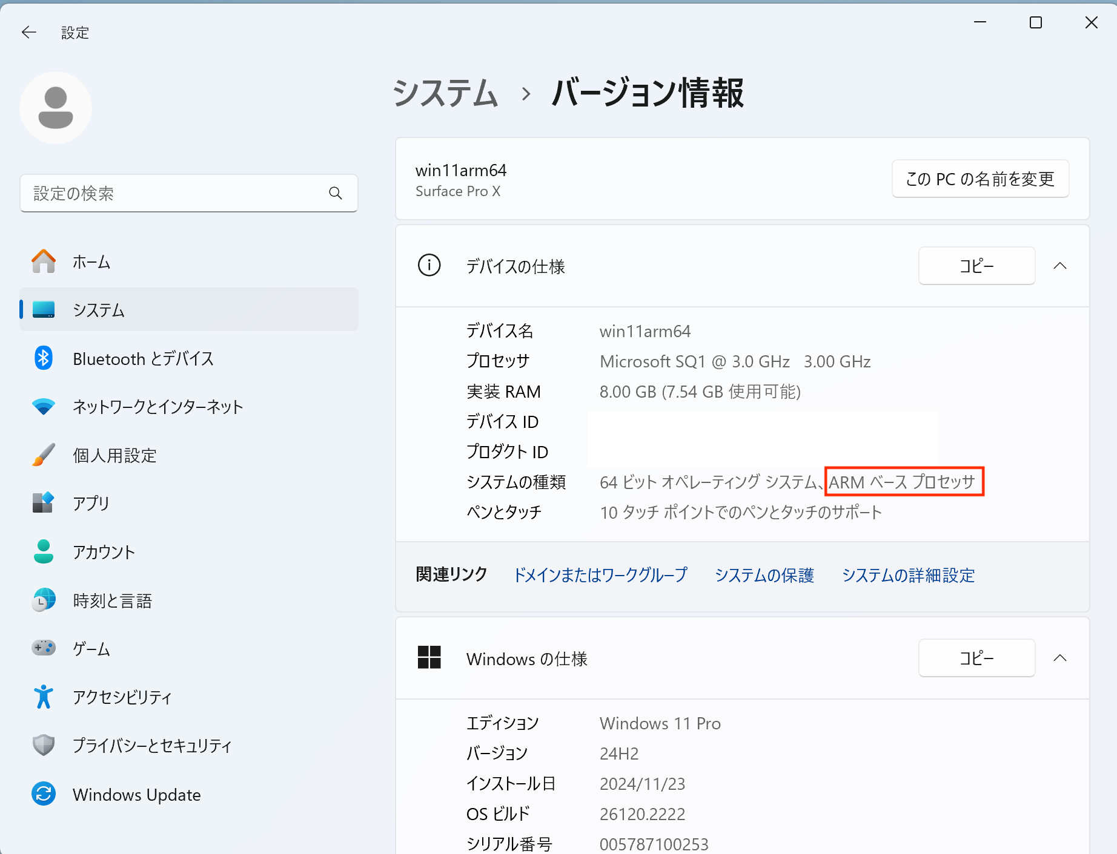The width and height of the screenshot is (1117, 854).
Task: Click the Surface Pro X model text
Action: [458, 191]
